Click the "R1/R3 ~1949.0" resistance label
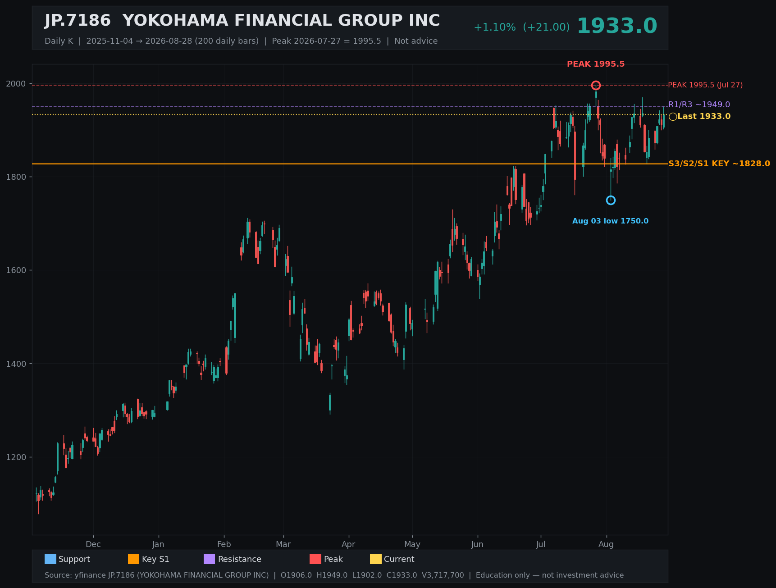 click(699, 105)
